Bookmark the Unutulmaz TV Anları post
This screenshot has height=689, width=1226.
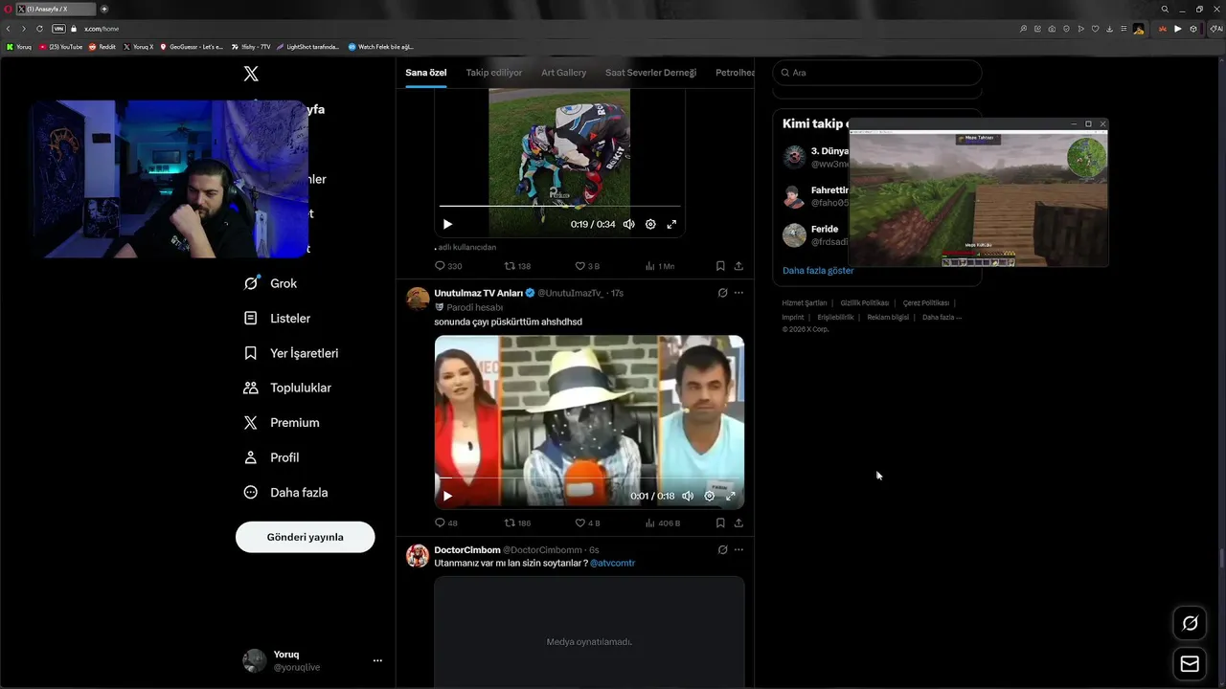(x=720, y=522)
